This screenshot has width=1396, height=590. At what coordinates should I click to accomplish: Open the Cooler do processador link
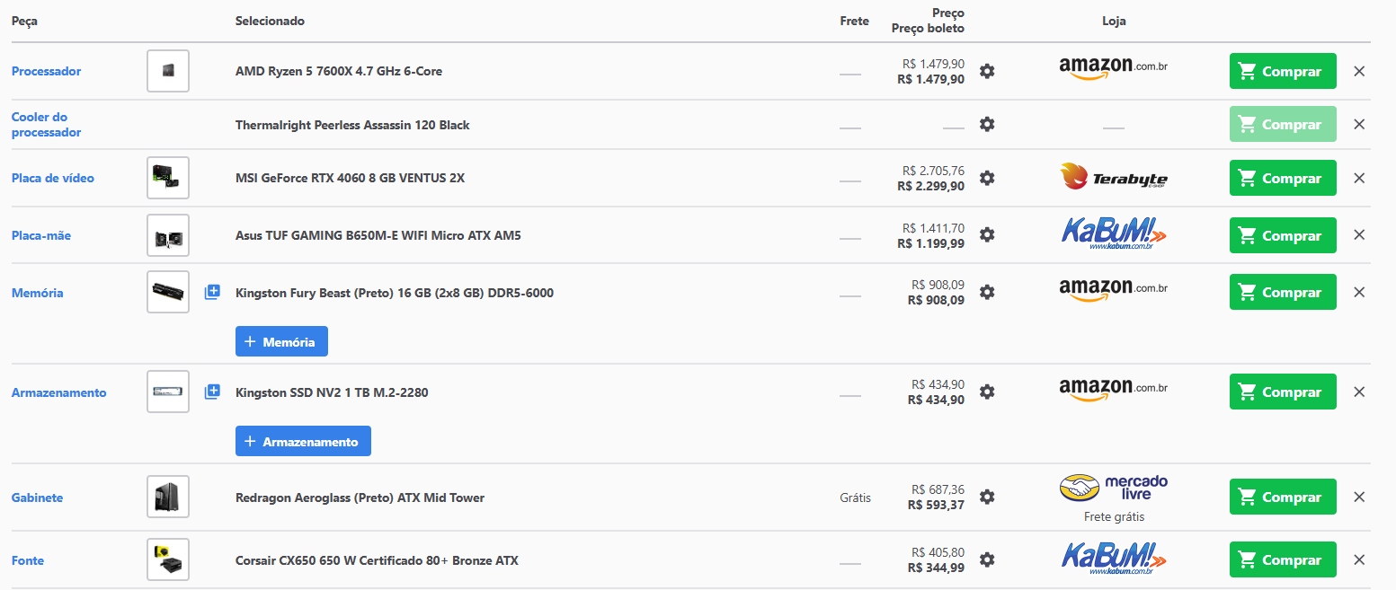tap(46, 124)
